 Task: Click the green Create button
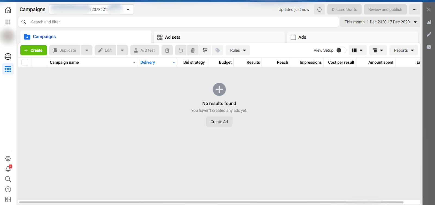(x=34, y=50)
